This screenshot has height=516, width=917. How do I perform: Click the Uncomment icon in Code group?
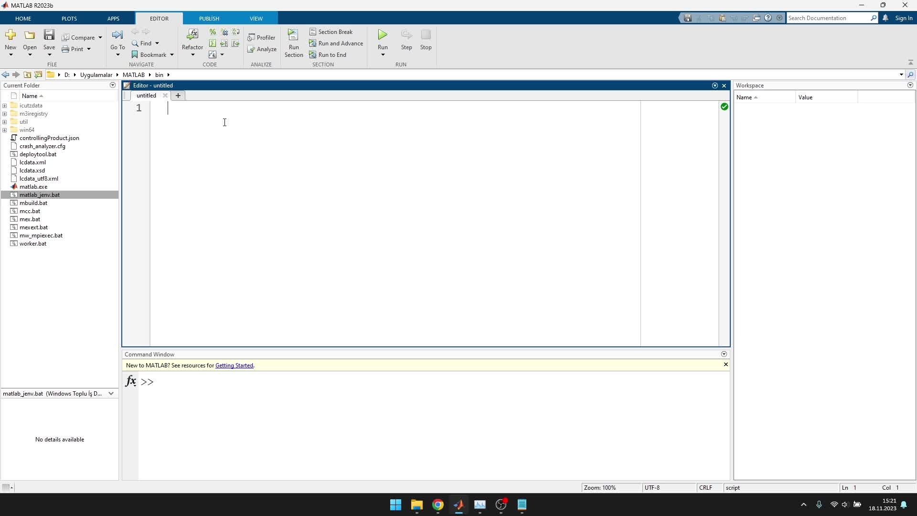pos(224,32)
